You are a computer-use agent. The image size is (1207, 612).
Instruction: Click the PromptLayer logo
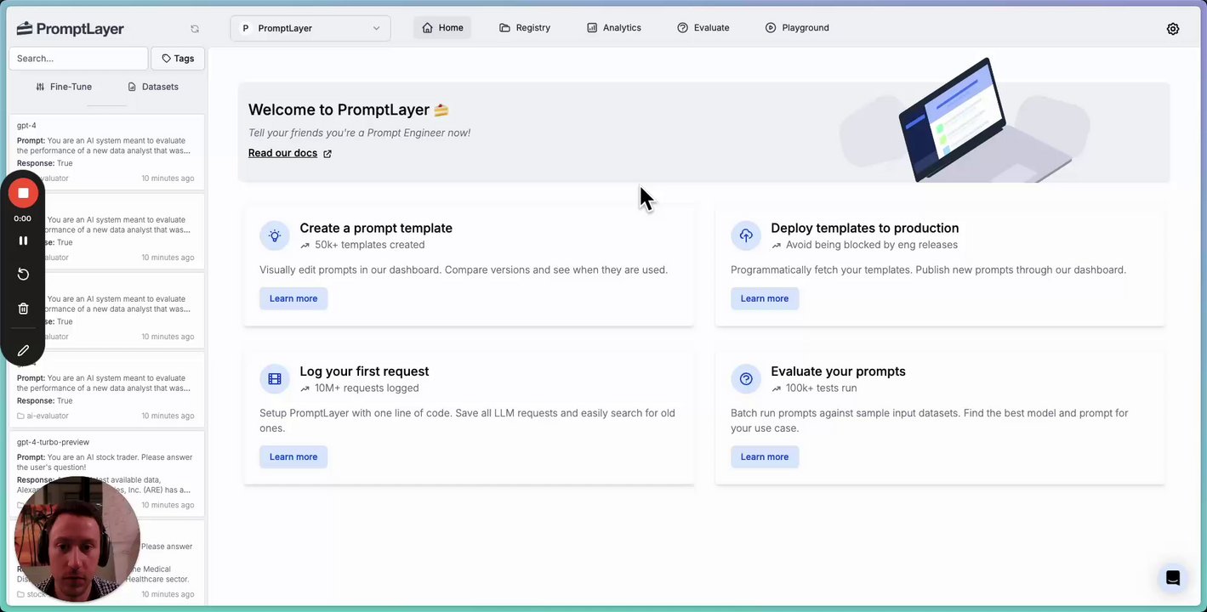click(x=71, y=29)
